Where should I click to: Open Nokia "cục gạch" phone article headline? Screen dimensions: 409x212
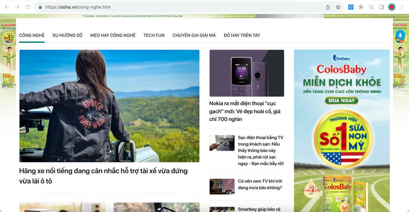[244, 111]
